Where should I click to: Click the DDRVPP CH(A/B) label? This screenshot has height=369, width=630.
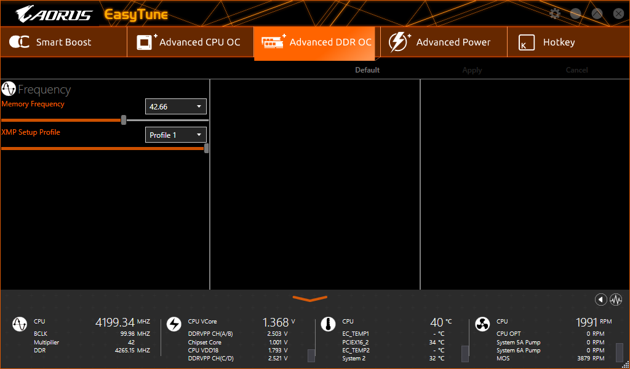pos(210,334)
